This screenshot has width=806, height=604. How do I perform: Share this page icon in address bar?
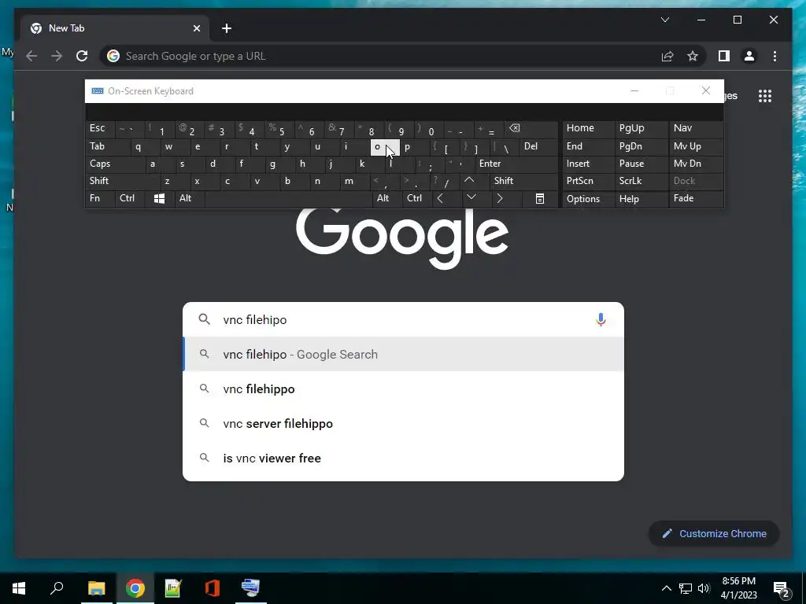[667, 56]
